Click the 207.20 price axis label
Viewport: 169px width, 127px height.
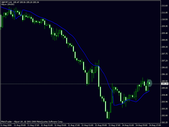[165, 61]
